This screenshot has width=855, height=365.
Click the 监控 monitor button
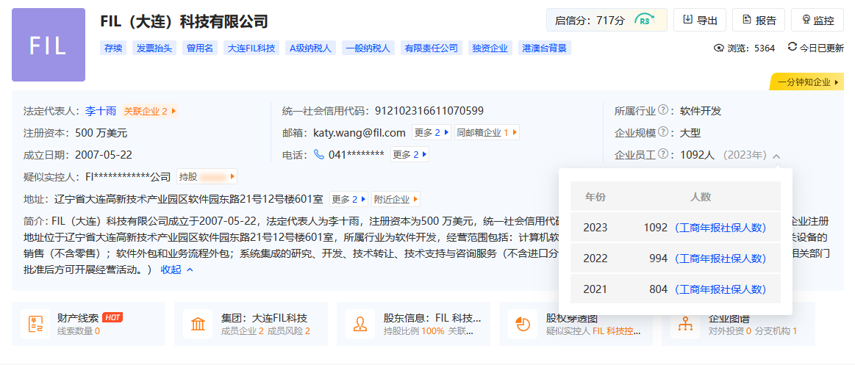coord(818,21)
